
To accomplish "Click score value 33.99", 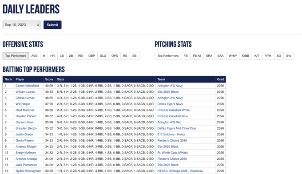I will [49, 171].
